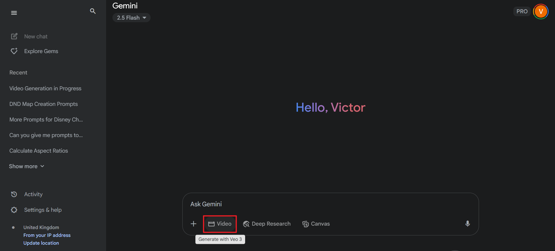Open Calculate Aspect Ratios chat
Screen dimensions: 555x251
click(x=38, y=151)
